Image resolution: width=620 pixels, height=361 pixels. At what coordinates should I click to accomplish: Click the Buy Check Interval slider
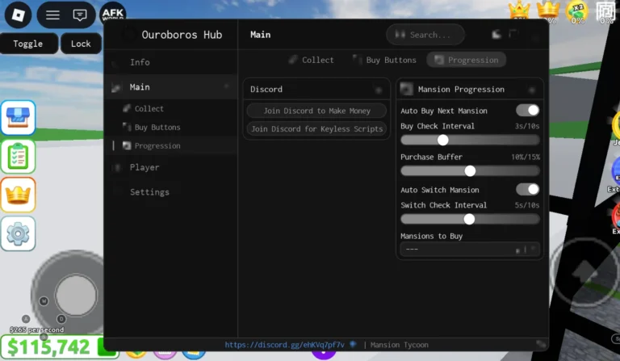[470, 140]
